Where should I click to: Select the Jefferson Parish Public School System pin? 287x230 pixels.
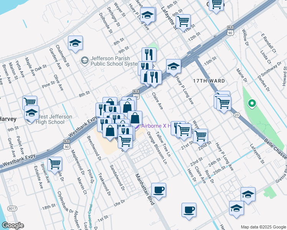coord(84,61)
